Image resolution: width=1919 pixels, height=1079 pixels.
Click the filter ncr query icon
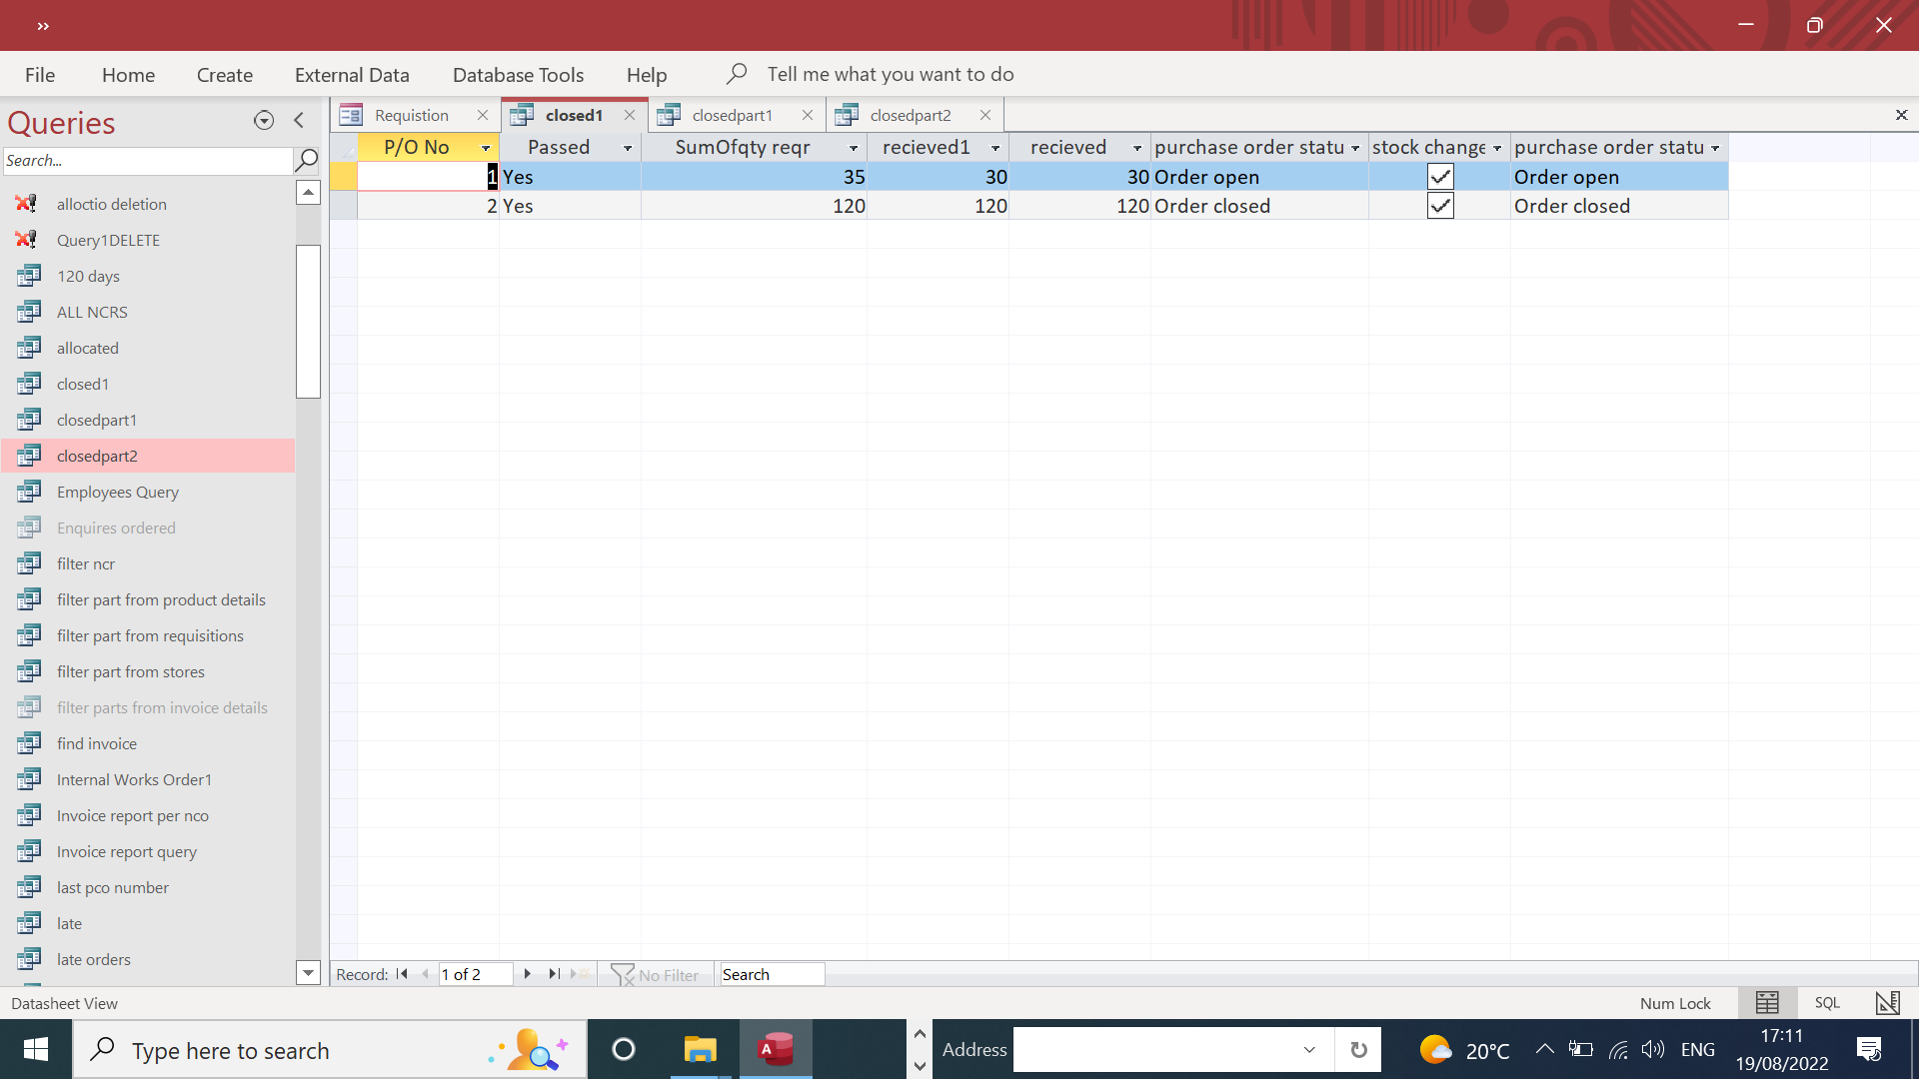point(29,563)
